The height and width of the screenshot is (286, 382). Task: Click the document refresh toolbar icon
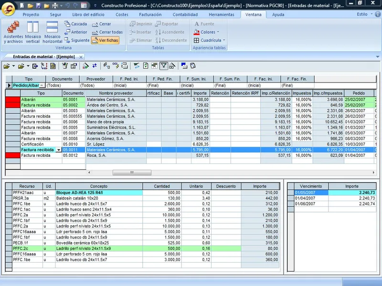(146, 66)
